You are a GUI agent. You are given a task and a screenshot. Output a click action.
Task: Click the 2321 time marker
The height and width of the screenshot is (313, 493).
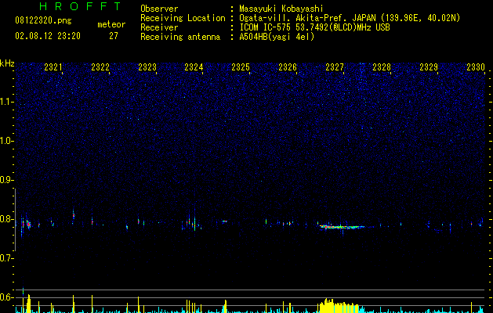point(53,67)
